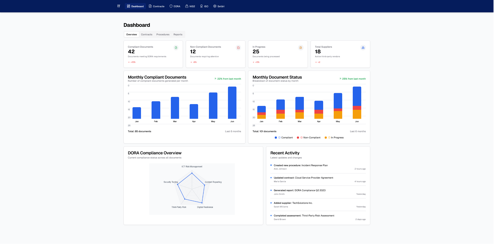Open the Procedures tab
The image size is (494, 244).
click(163, 34)
